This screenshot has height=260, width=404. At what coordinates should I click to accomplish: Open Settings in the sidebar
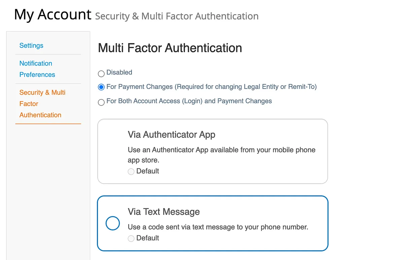tap(31, 46)
